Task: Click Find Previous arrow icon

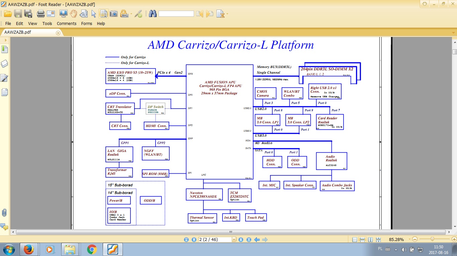Action: point(199,14)
